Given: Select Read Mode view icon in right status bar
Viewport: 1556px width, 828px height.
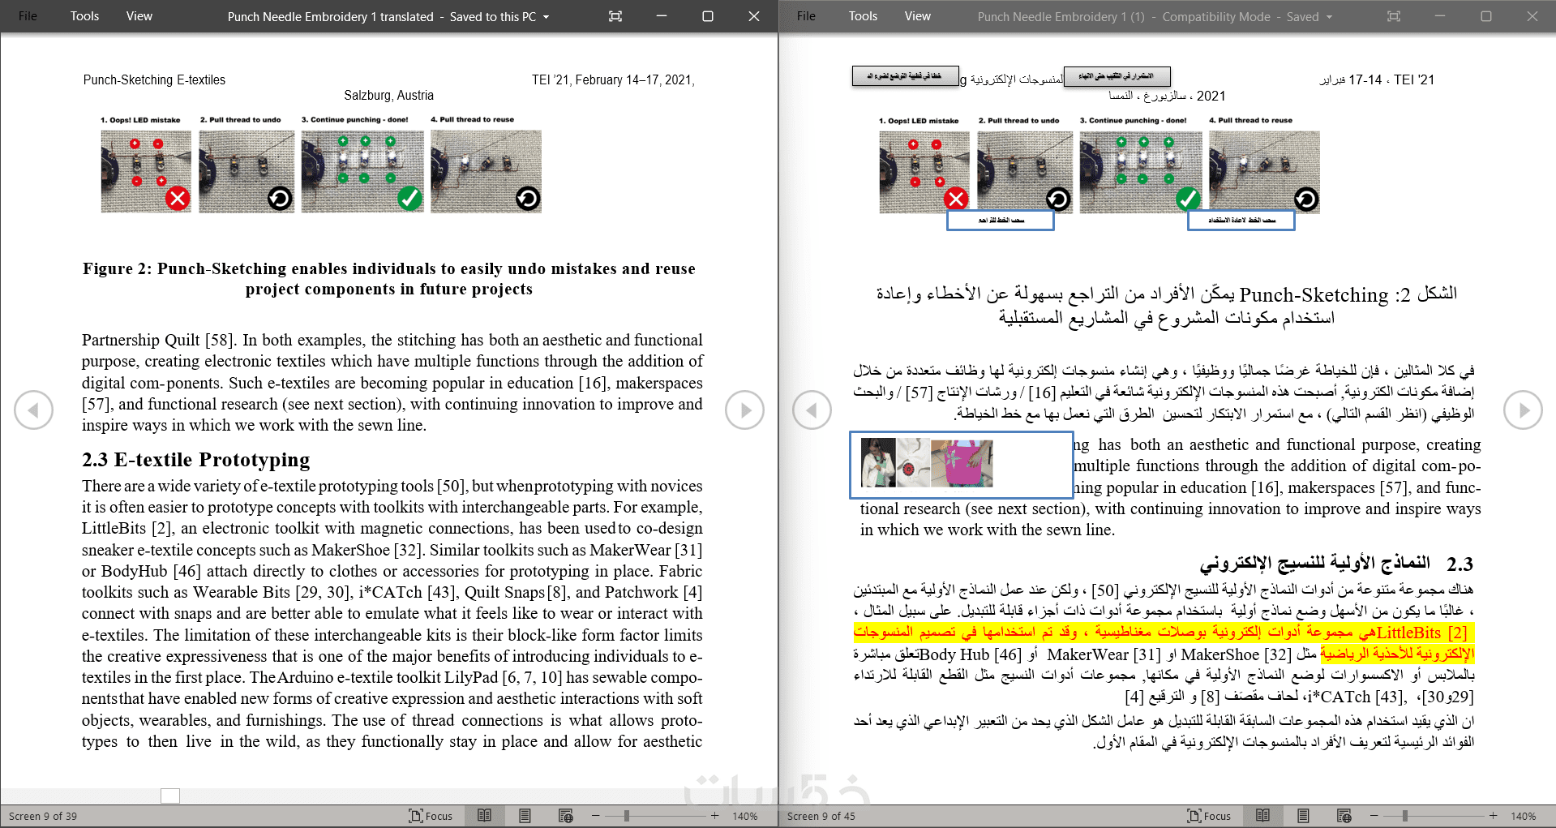Looking at the screenshot, I should (x=1263, y=816).
